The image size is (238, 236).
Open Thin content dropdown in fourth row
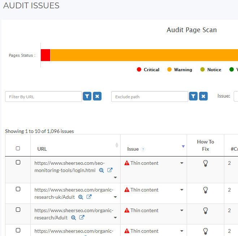182,231
